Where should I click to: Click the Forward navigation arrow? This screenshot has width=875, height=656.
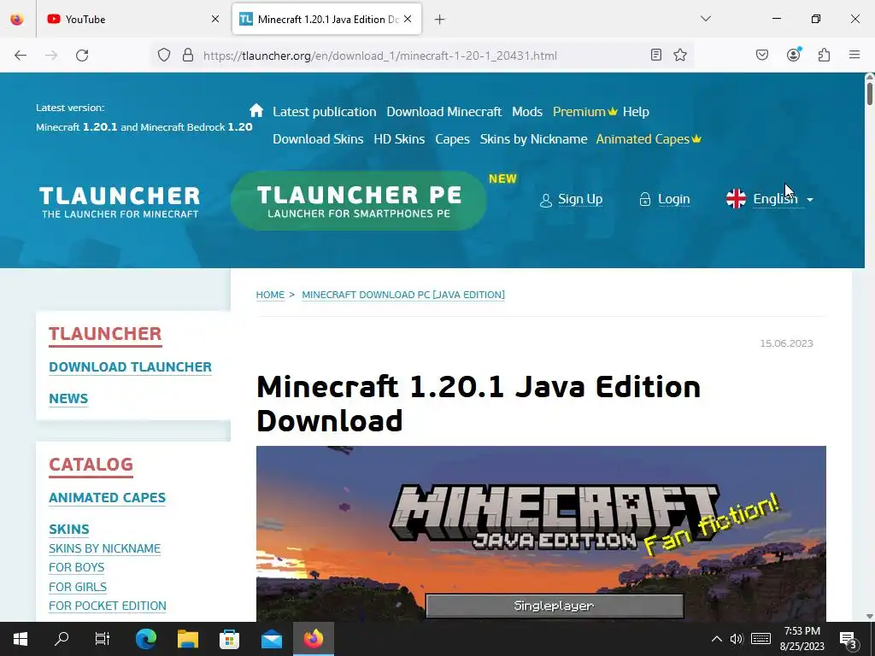click(51, 56)
